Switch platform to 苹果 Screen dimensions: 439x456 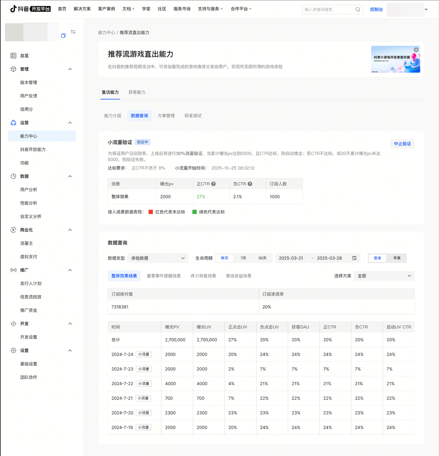(x=397, y=258)
